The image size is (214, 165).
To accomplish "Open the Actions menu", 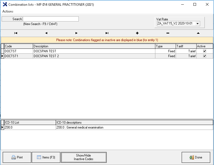I will coord(8,11).
